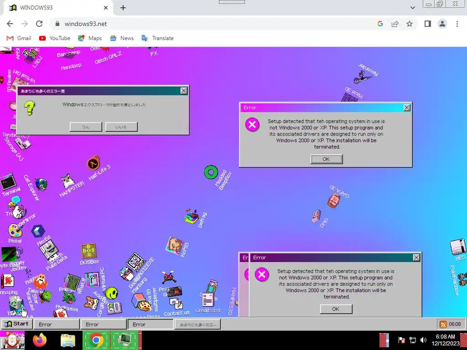The height and width of the screenshot is (350, 467).
Task: Open the system volume speaker icon
Action: (x=423, y=340)
